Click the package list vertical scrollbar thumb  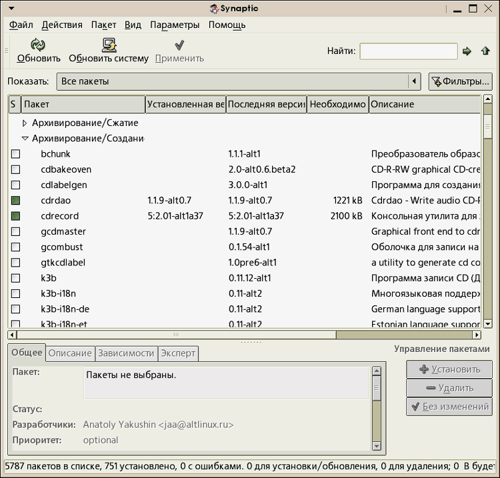pyautogui.click(x=487, y=126)
